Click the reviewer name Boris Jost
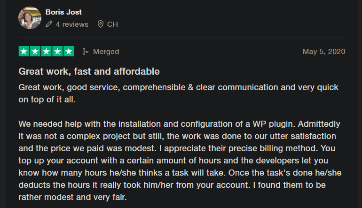The height and width of the screenshot is (208, 362). [63, 12]
